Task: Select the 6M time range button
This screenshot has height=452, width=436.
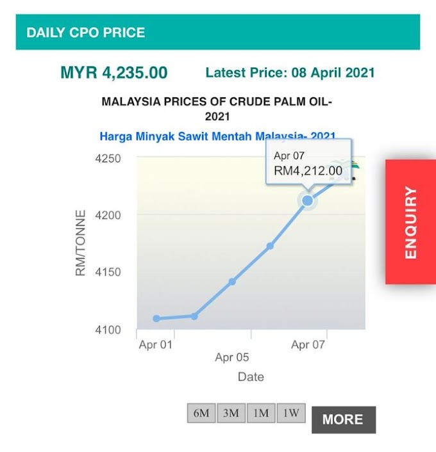Action: click(x=201, y=413)
